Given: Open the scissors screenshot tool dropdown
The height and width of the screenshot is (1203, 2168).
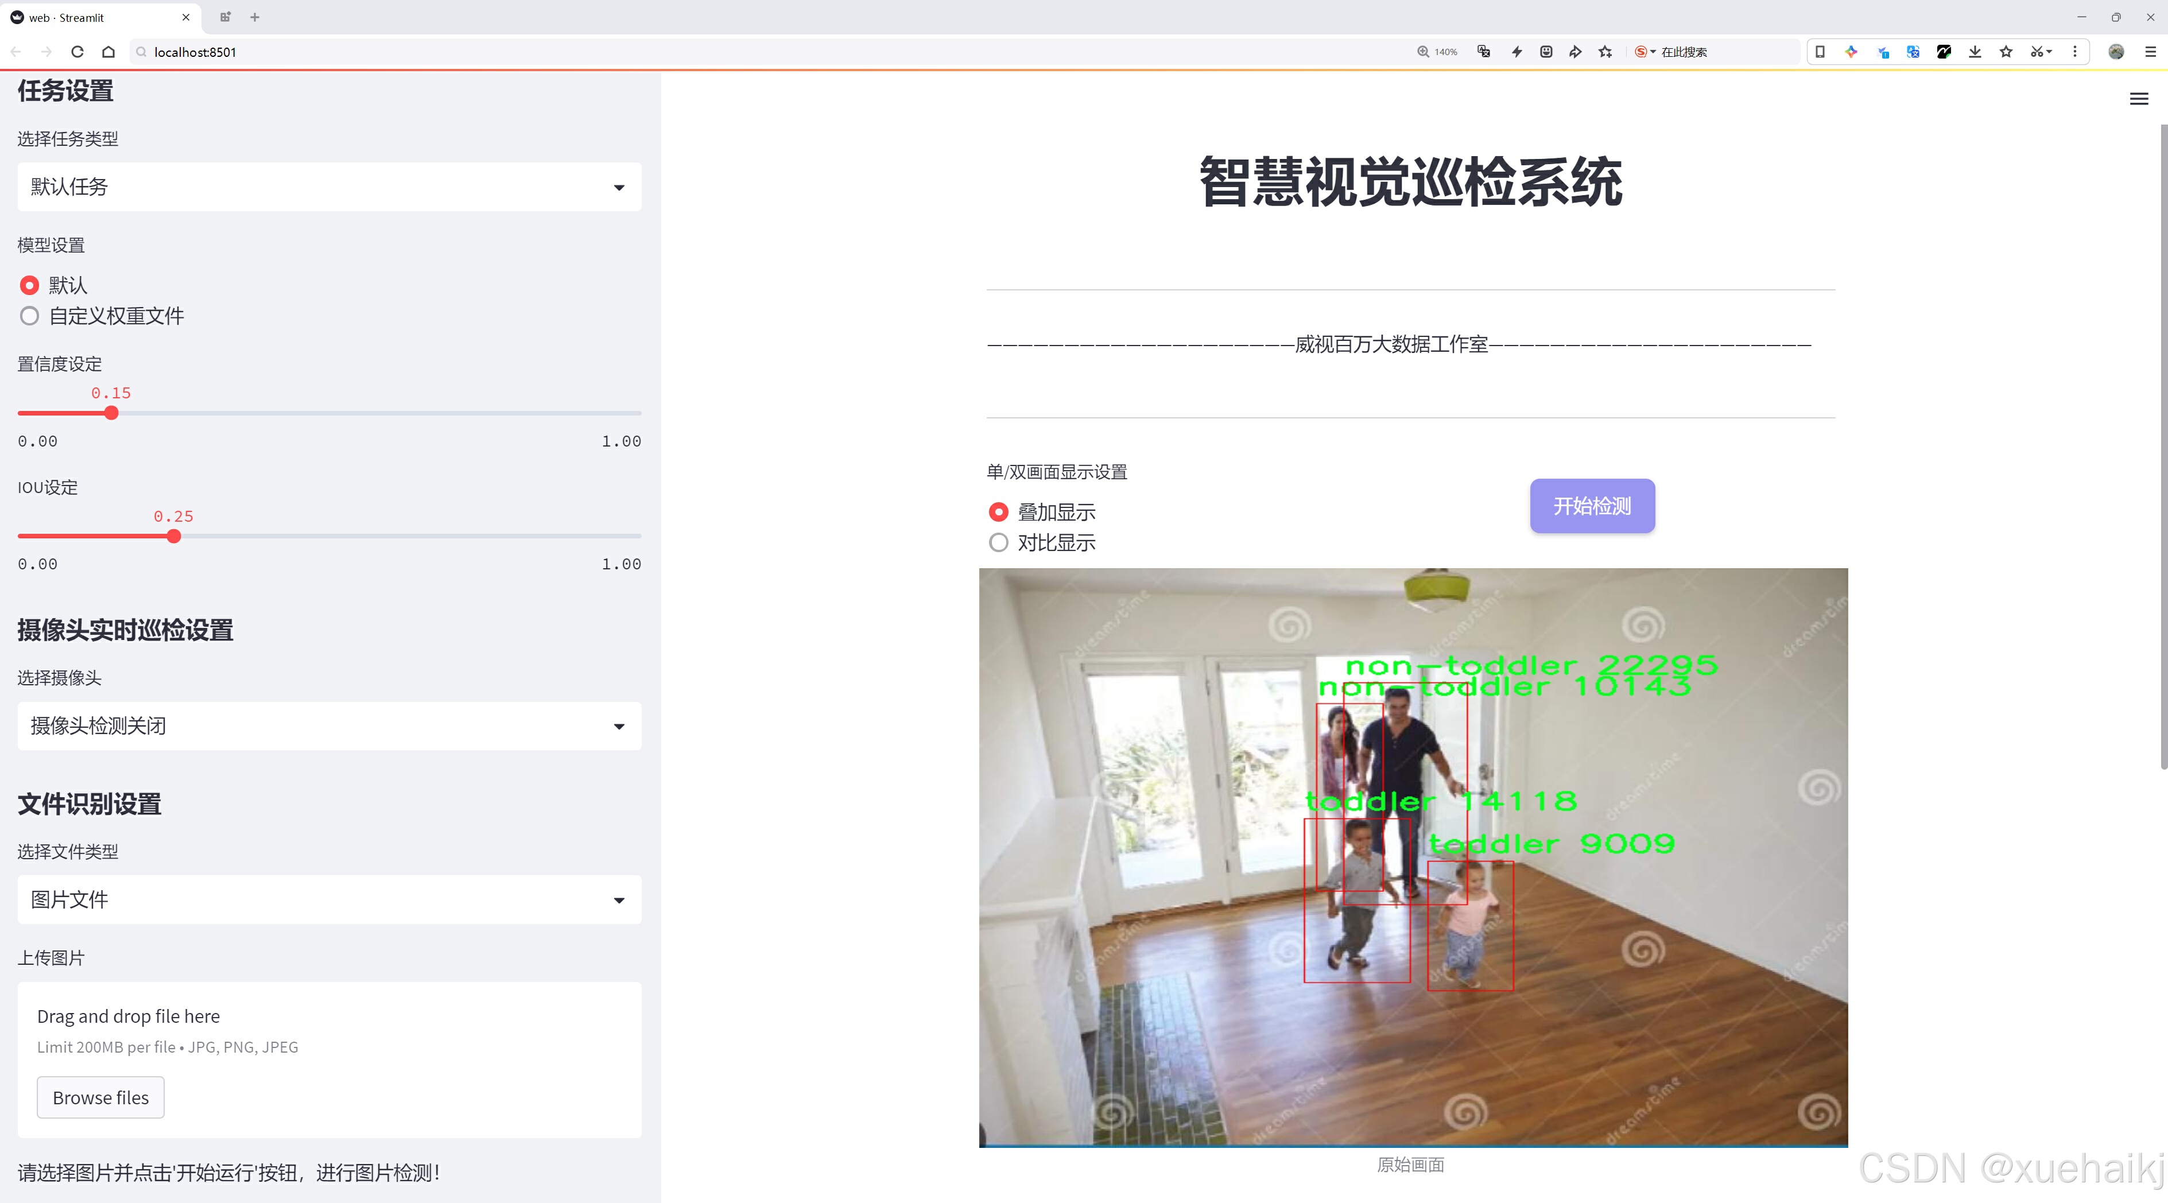Looking at the screenshot, I should (2042, 51).
